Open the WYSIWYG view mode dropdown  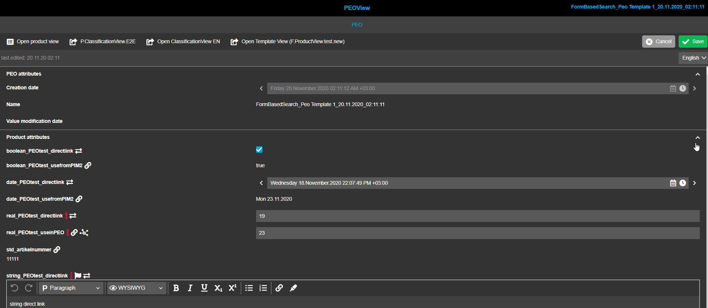click(x=137, y=288)
